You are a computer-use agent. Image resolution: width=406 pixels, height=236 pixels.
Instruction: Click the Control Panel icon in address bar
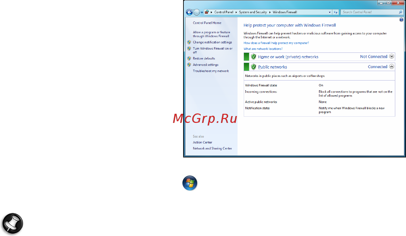tap(207, 12)
